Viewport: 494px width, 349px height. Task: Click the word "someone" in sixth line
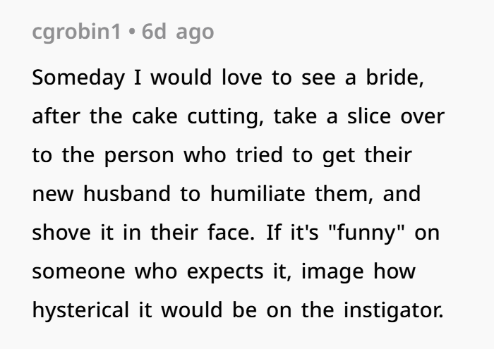pyautogui.click(x=78, y=271)
